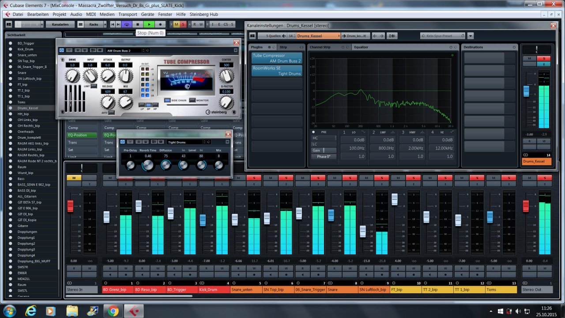Click the CS button in MixConsole toolbar
Screen dimensions: 565x318
click(x=226, y=24)
